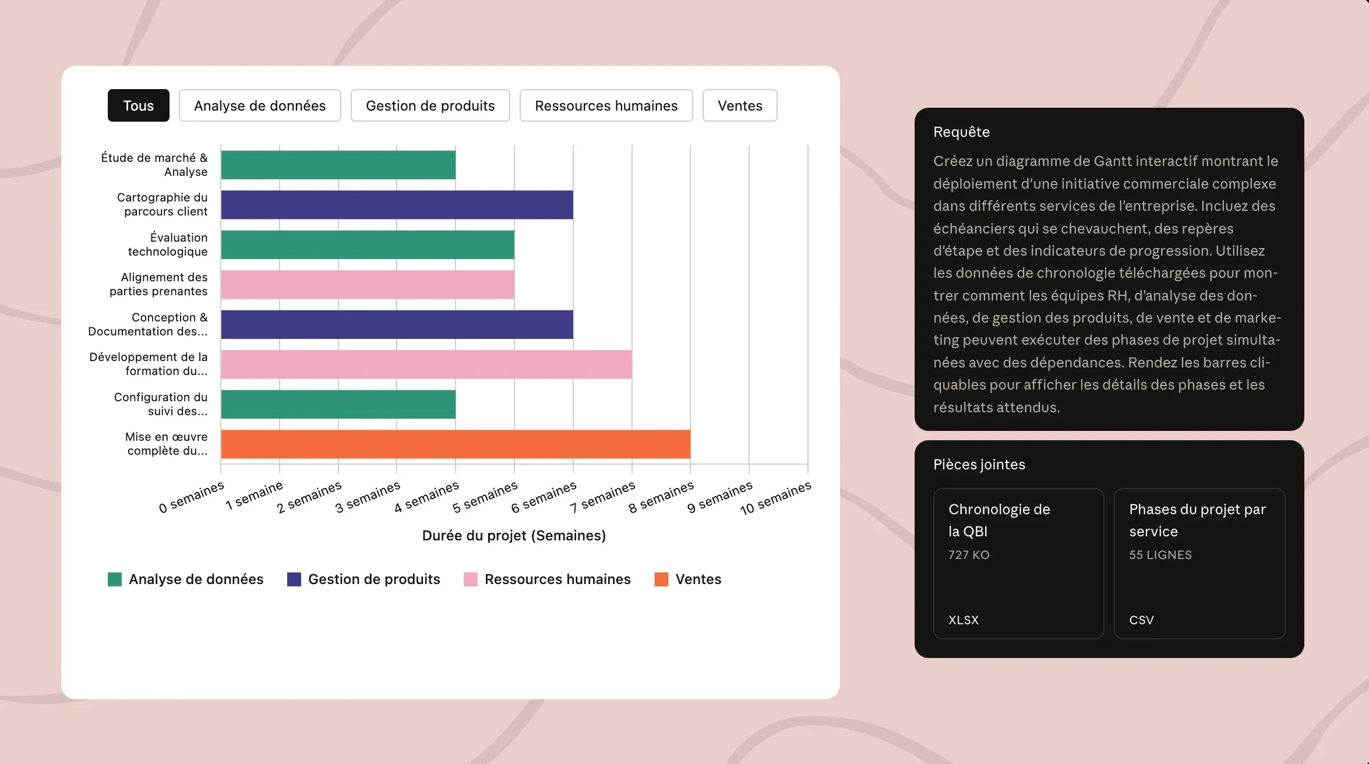1369x764 pixels.
Task: Switch to Analyse de données tab
Action: point(259,105)
